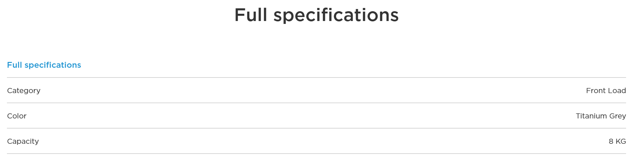
Task: Select the "Category" row label
Action: (24, 91)
